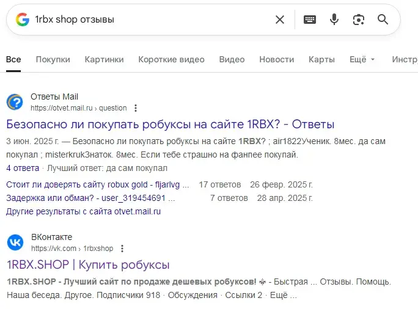Click the '4 ответа' link
This screenshot has height=309, width=418.
click(23, 169)
